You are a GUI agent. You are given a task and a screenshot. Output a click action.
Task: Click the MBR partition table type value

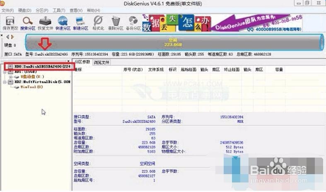[240, 122]
